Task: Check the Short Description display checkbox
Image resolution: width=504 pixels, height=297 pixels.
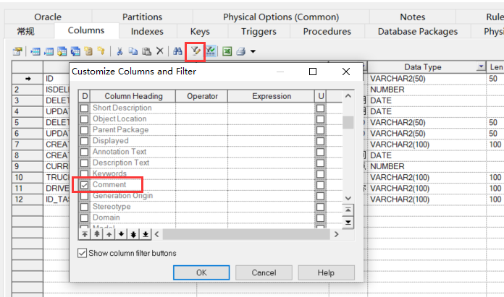Action: (x=84, y=108)
